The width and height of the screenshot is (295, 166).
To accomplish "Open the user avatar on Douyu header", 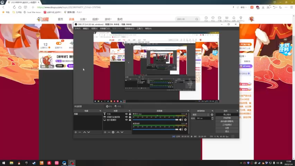I will click(251, 19).
